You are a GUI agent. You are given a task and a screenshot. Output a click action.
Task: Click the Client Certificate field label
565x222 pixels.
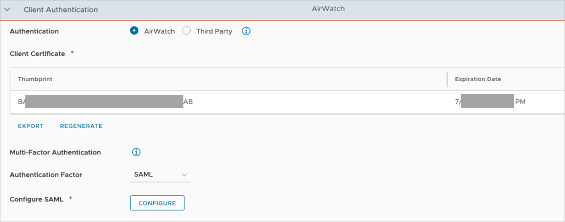(37, 53)
